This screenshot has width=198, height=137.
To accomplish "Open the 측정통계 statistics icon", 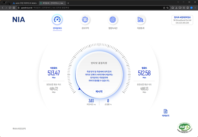I will coord(141,20).
